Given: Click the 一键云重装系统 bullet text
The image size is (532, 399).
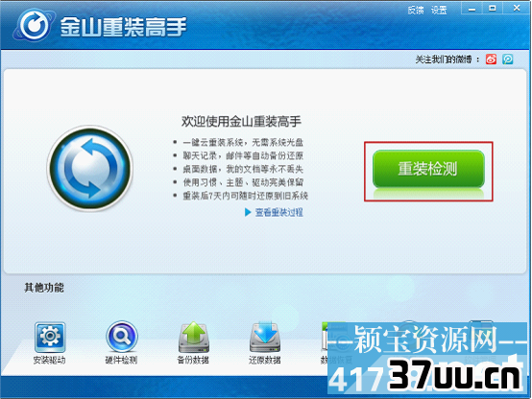Looking at the screenshot, I should pyautogui.click(x=243, y=142).
